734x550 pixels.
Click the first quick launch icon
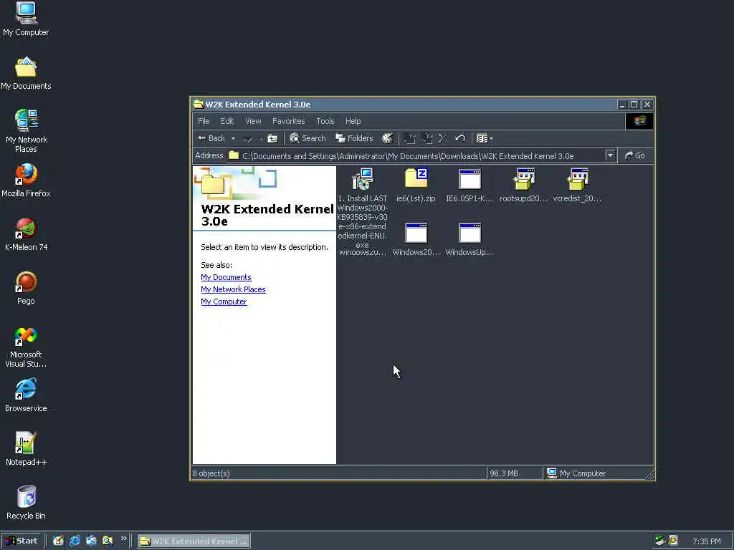[x=58, y=541]
